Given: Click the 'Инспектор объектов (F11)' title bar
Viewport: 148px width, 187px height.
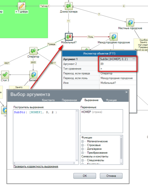Looking at the screenshot, I should click(x=99, y=53).
